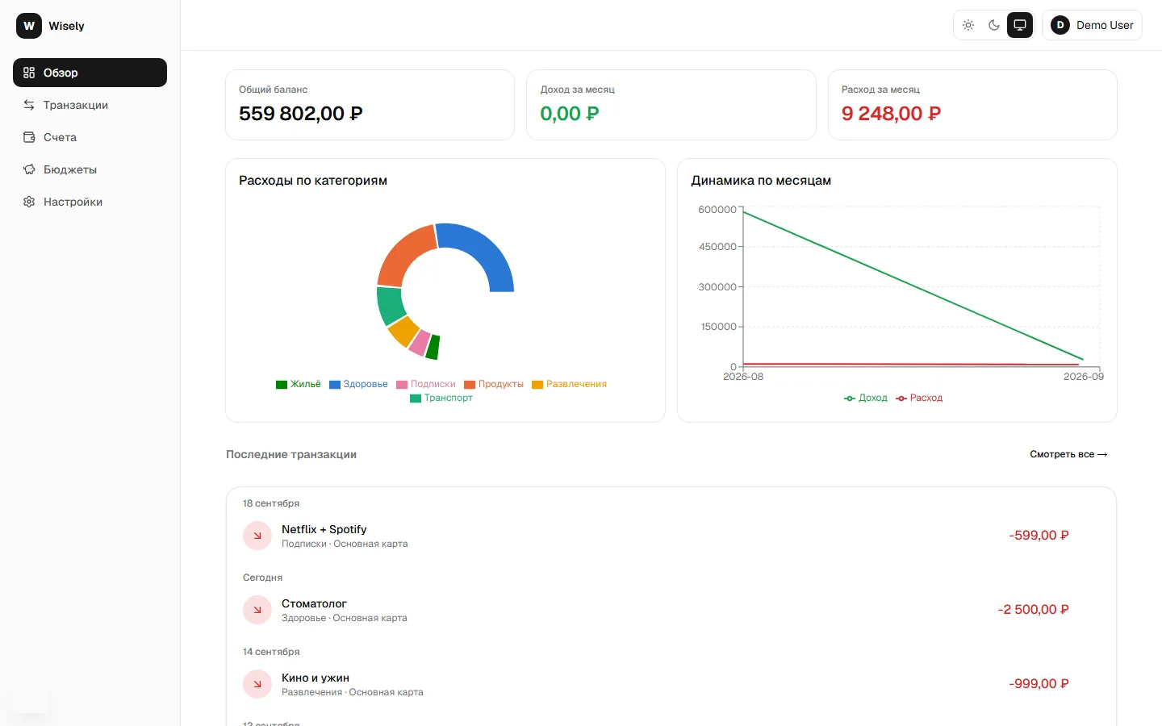Select system theme monitor icon

tap(1020, 25)
